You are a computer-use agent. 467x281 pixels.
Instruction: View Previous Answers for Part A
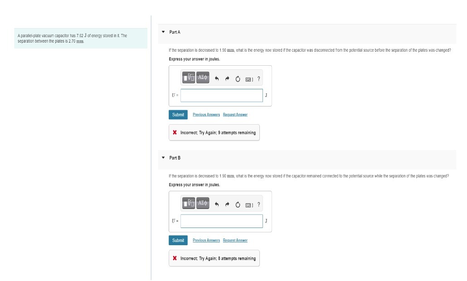(206, 115)
